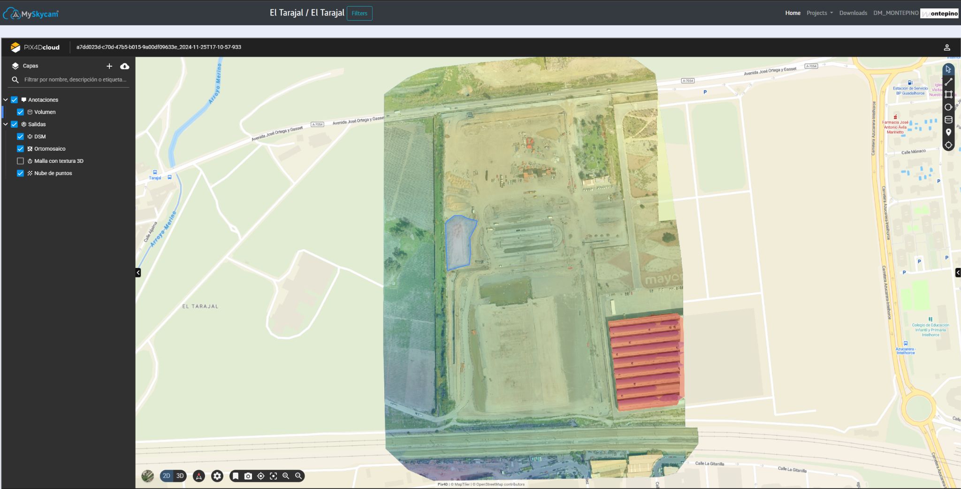Select the volume measurement tool
This screenshot has width=961, height=489.
pos(948,120)
